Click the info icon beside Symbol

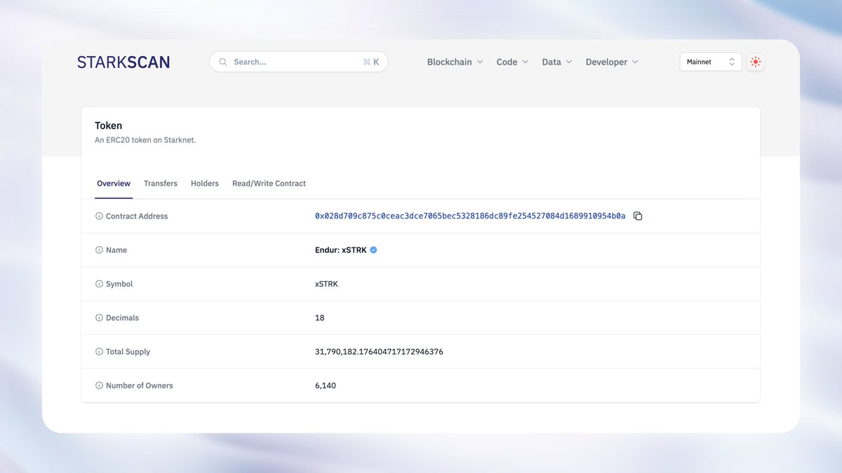[99, 285]
